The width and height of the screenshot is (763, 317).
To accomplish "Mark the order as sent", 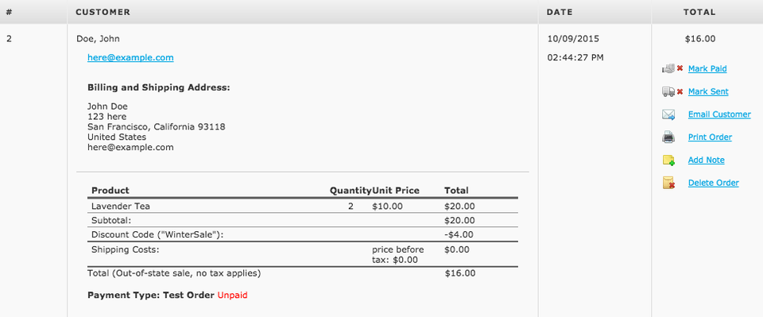I will 708,92.
